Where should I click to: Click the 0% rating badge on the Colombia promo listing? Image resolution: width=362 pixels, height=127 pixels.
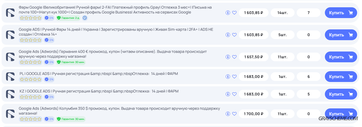(49, 119)
